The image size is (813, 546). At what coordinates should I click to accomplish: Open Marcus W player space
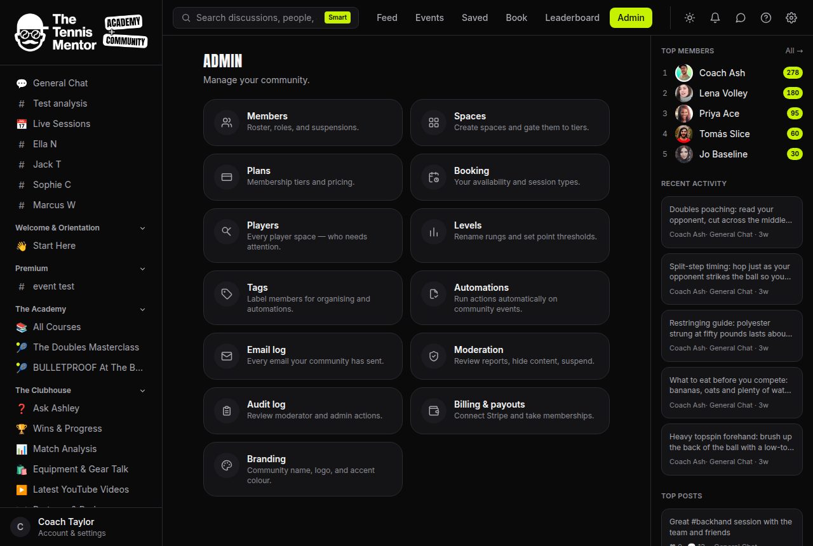(x=81, y=205)
